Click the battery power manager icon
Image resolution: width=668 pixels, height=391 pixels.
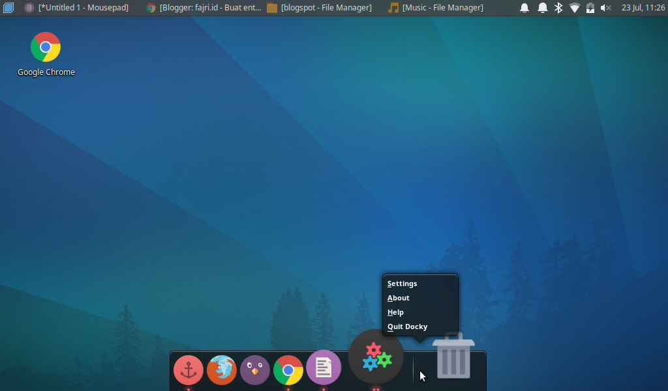[x=590, y=8]
